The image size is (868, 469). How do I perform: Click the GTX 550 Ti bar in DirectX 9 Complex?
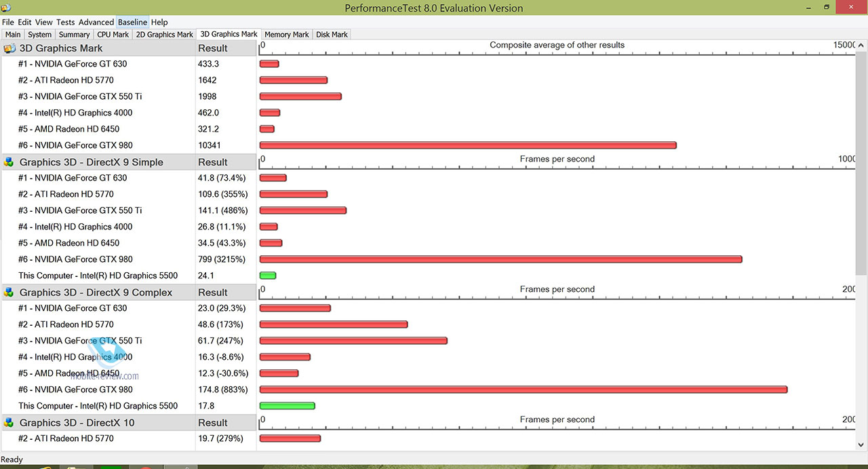[x=353, y=341]
